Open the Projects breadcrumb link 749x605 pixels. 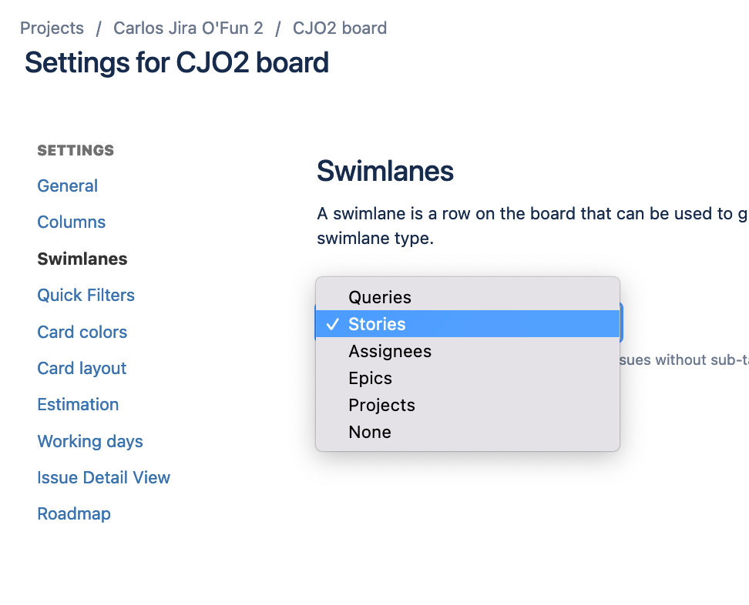[52, 28]
